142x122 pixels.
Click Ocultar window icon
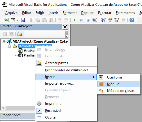[39, 117]
